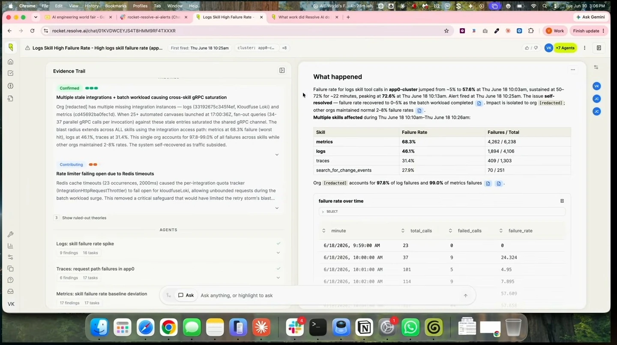The height and width of the screenshot is (345, 617).
Task: Open Notion from the Dock
Action: (x=365, y=328)
